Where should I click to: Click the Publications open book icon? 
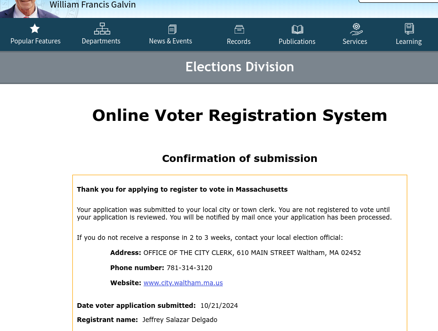pos(298,29)
